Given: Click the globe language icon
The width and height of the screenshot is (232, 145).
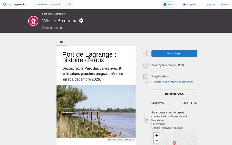Looking at the screenshot, I should point(184,5).
